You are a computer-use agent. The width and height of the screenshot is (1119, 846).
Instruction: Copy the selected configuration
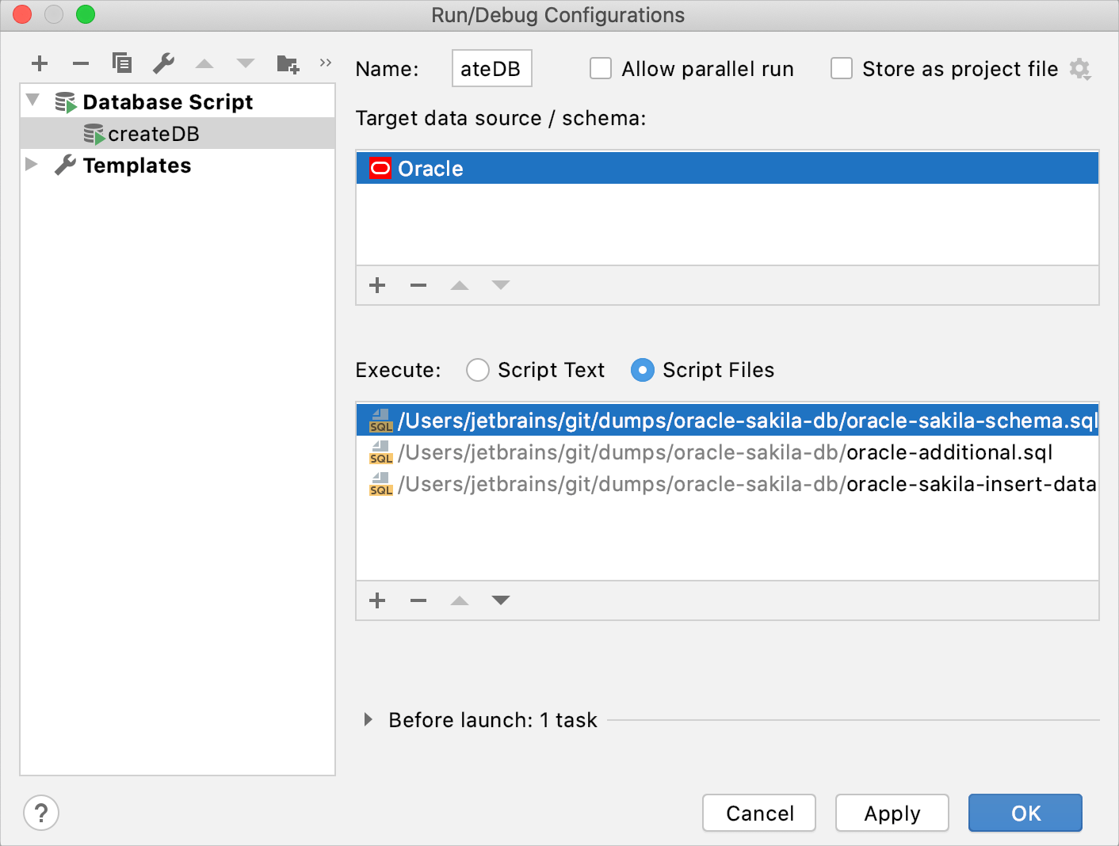point(122,63)
